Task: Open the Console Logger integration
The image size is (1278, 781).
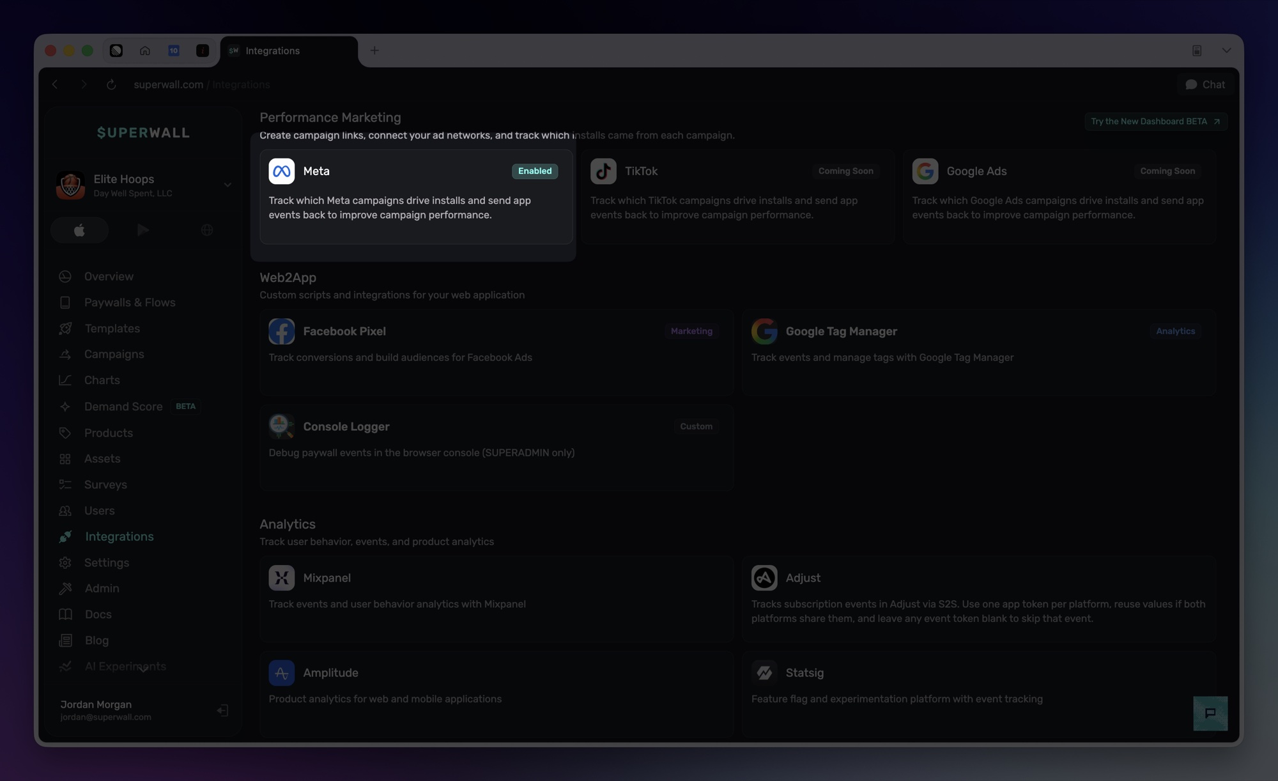Action: (497, 447)
